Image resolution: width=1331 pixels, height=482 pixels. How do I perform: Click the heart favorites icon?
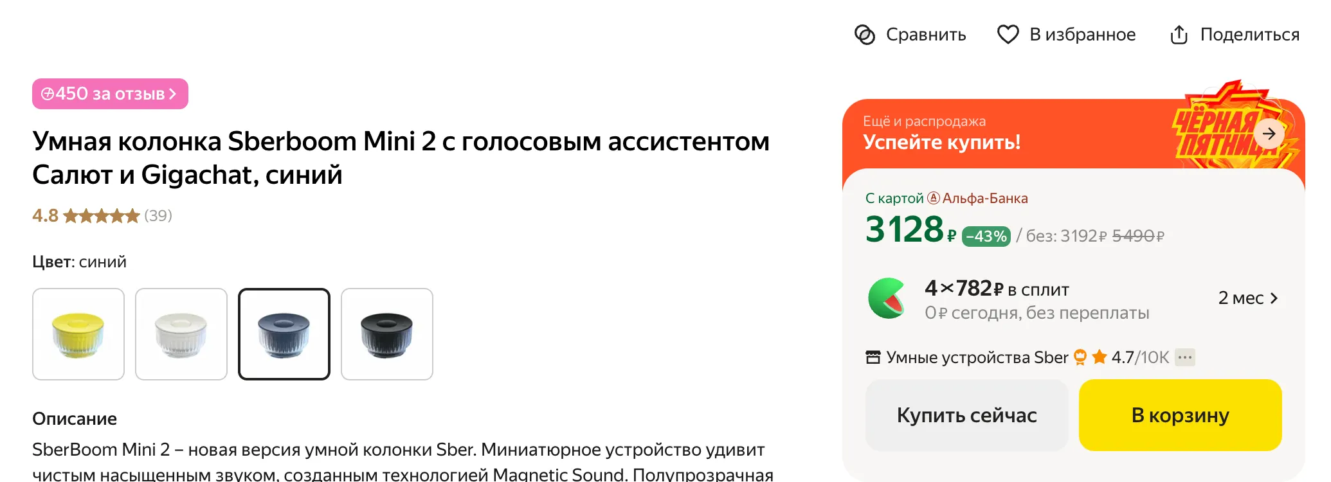coord(1008,35)
